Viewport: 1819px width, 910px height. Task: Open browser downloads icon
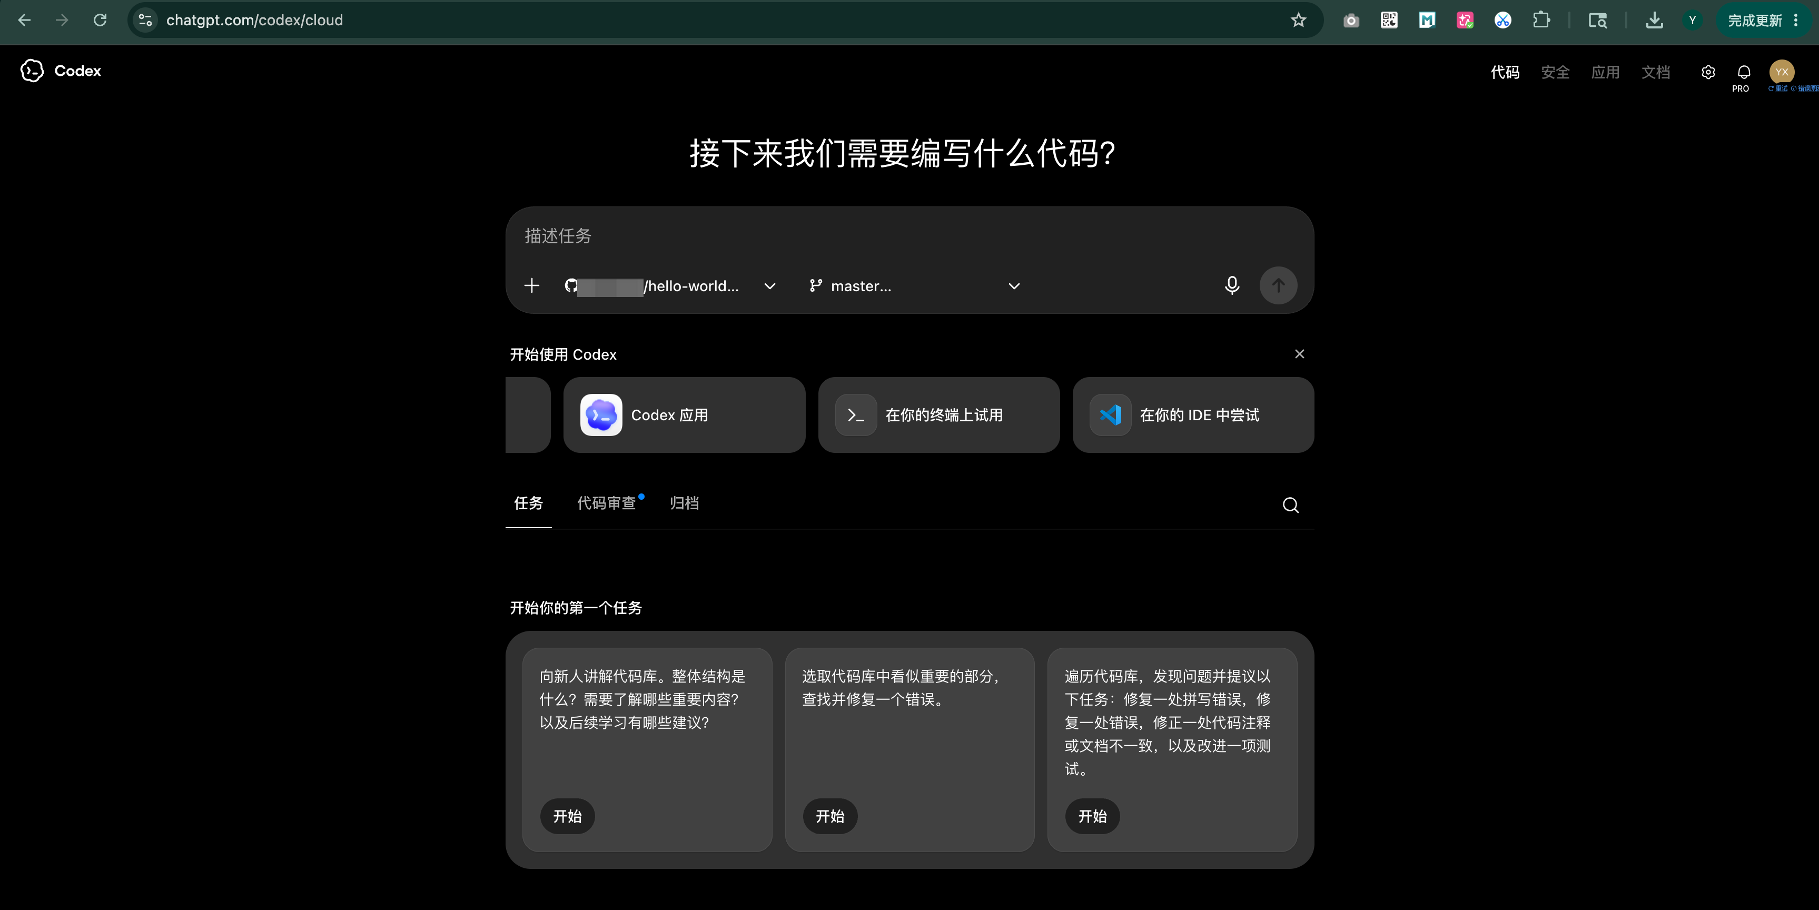pyautogui.click(x=1654, y=21)
